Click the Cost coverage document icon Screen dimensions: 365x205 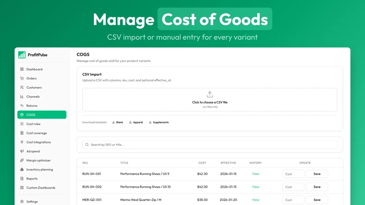point(22,133)
